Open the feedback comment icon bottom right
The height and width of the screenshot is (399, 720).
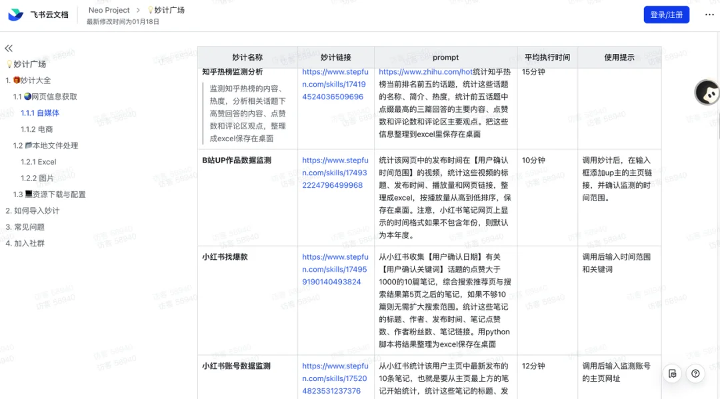pyautogui.click(x=672, y=374)
